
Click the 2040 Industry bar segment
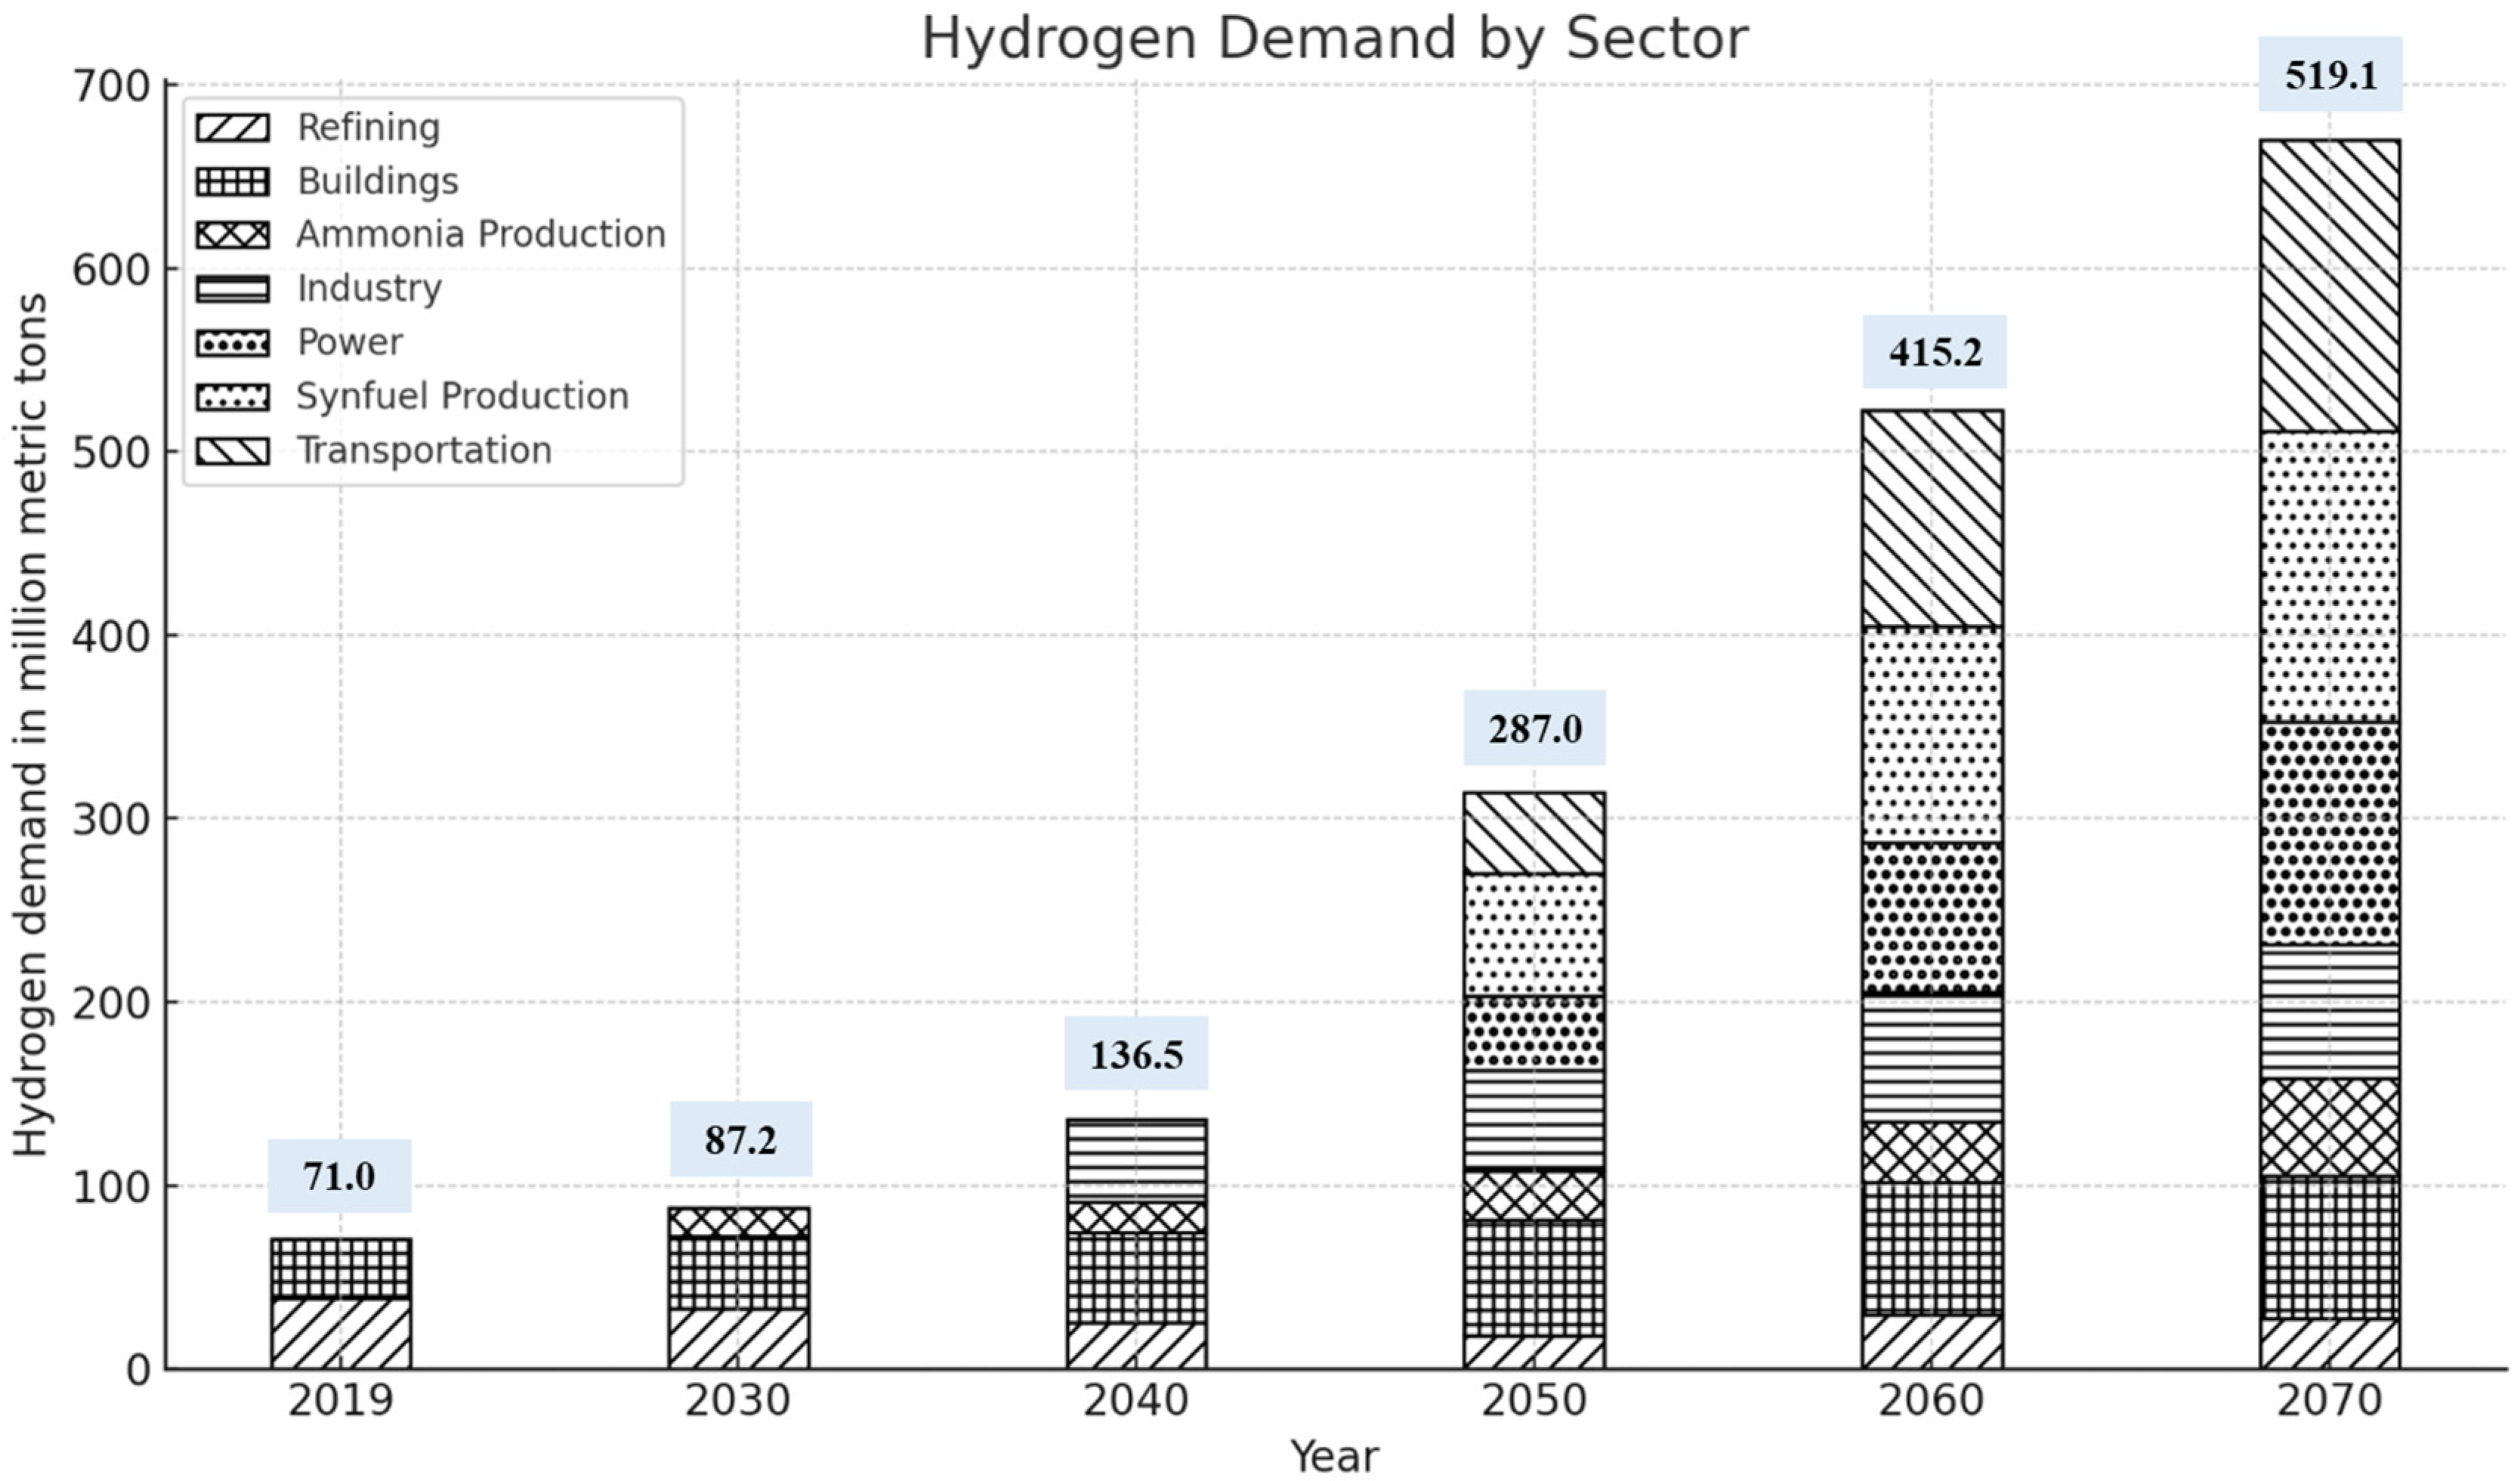[1136, 1158]
